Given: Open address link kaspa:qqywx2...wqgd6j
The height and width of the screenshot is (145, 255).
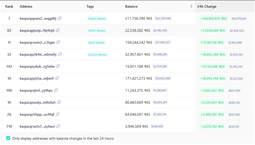Looking at the screenshot, I should [x=38, y=18].
